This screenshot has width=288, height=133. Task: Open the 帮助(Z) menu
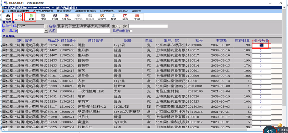(137, 11)
